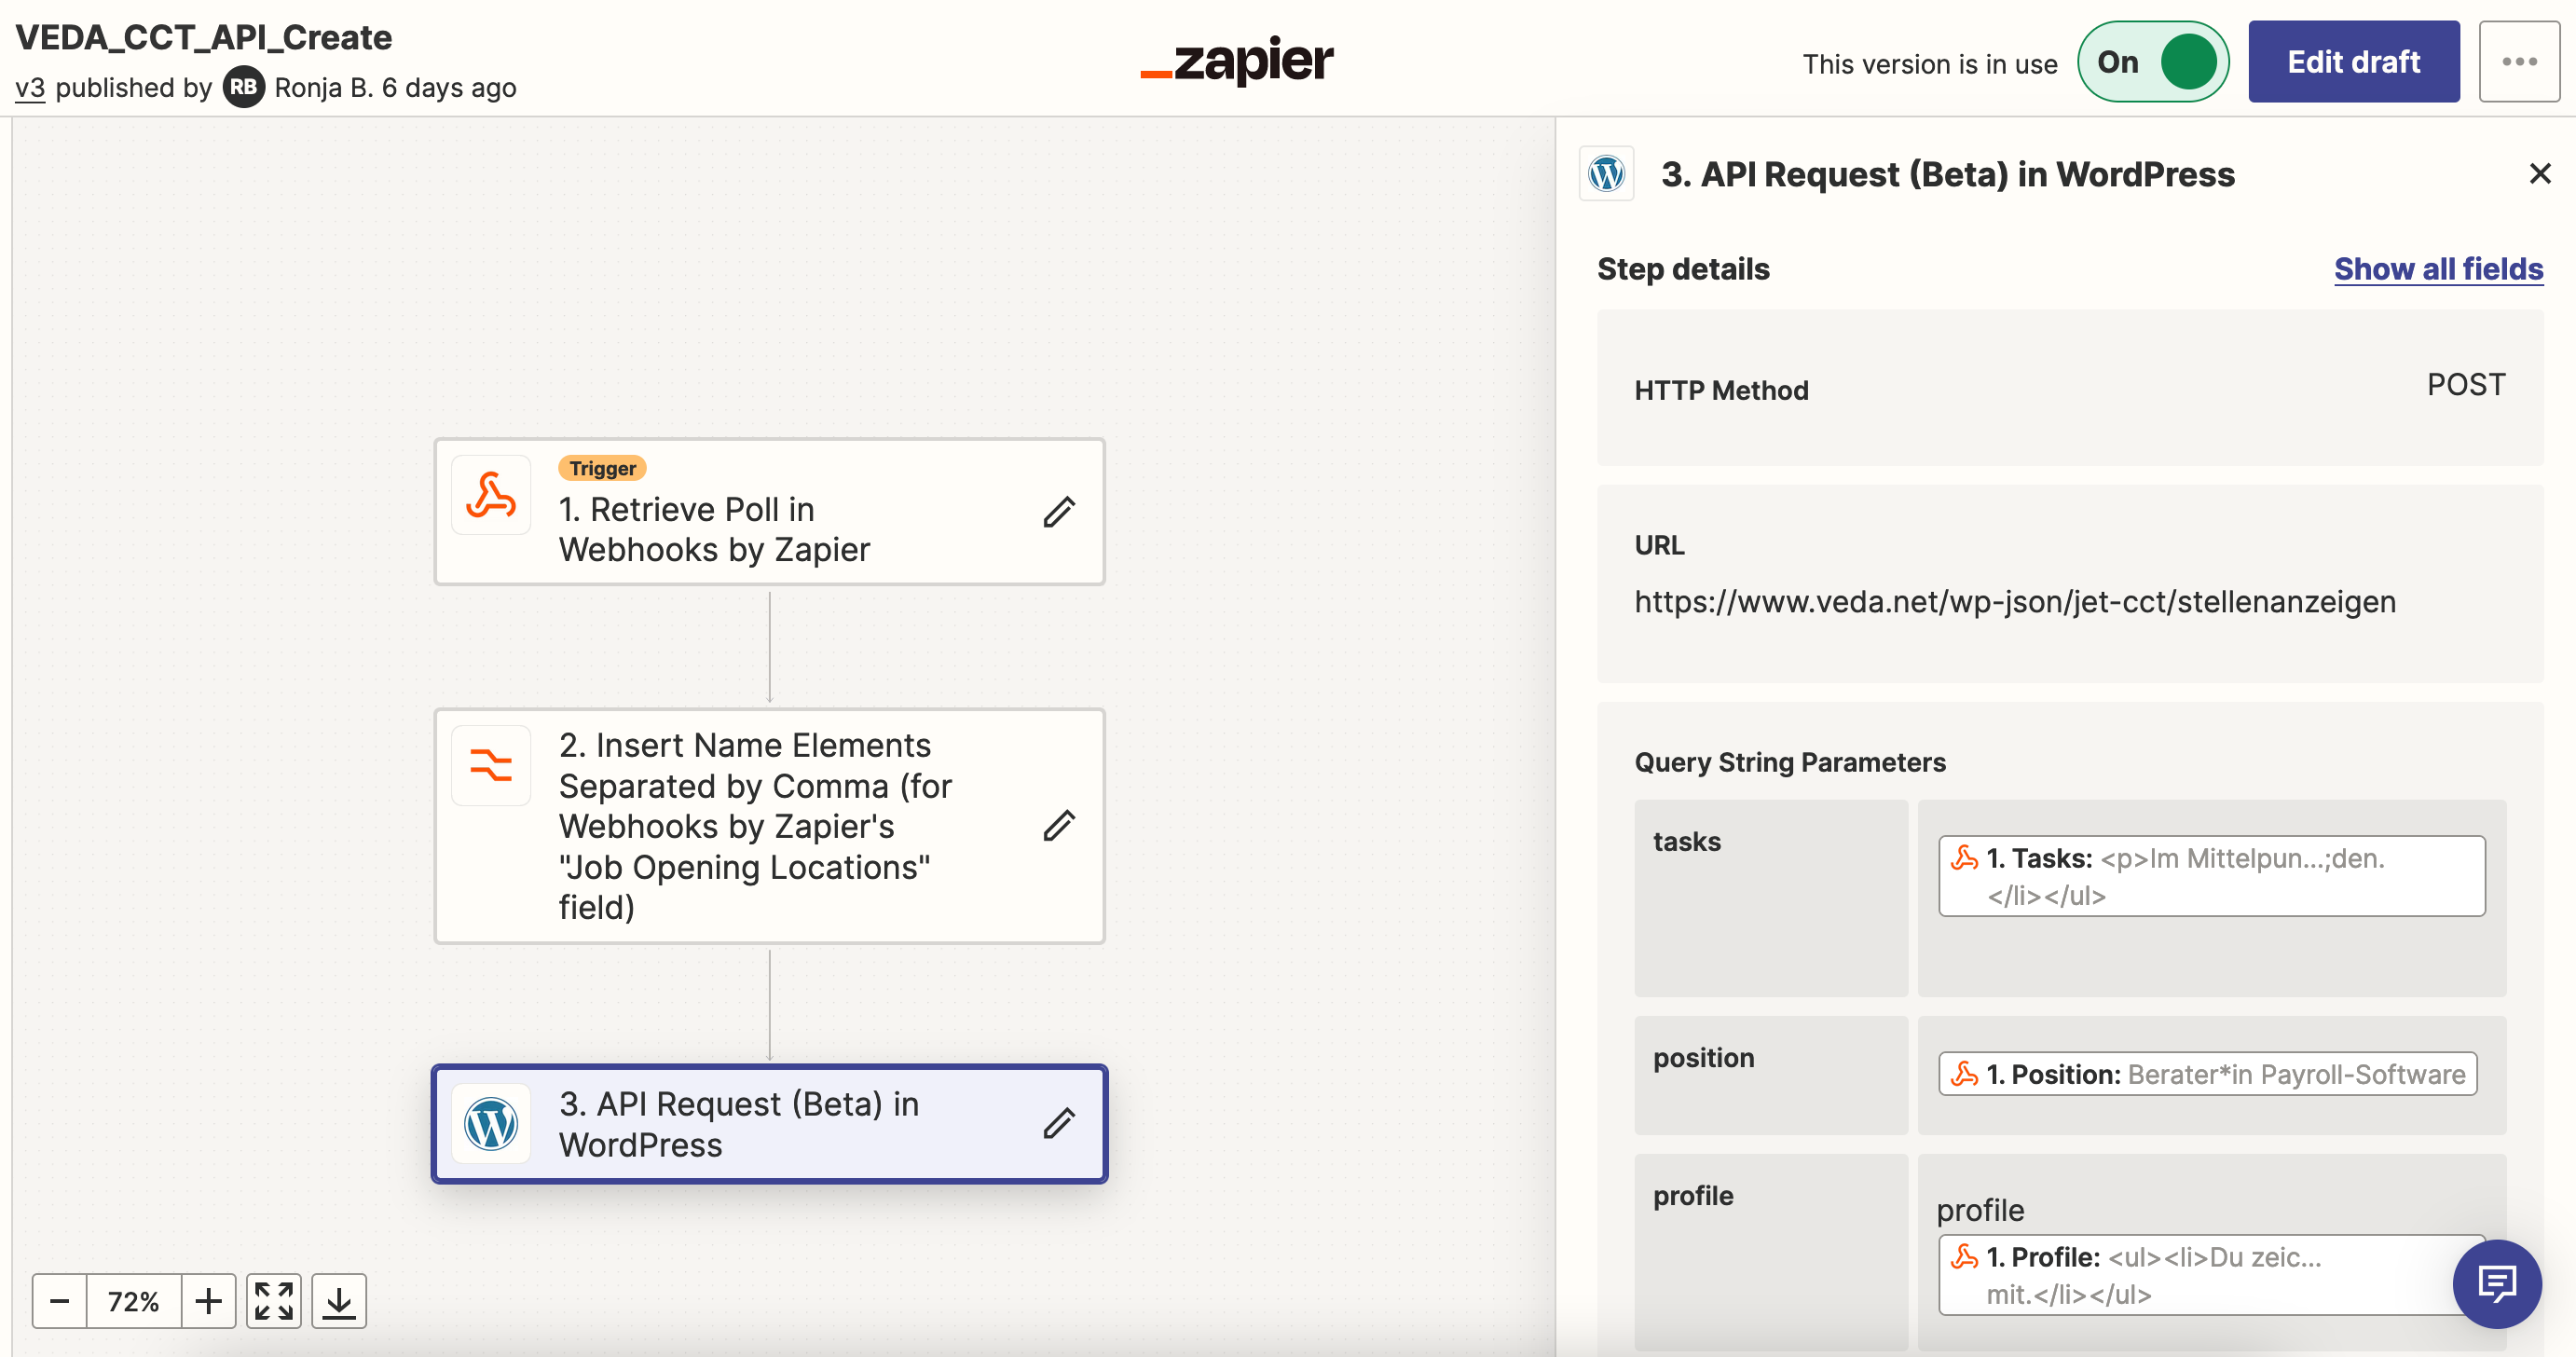Click the Edit draft button
Viewport: 2576px width, 1357px height.
coord(2354,62)
